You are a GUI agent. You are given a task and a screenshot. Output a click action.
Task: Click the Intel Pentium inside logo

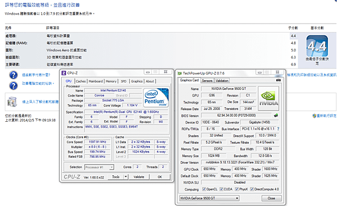(156, 98)
